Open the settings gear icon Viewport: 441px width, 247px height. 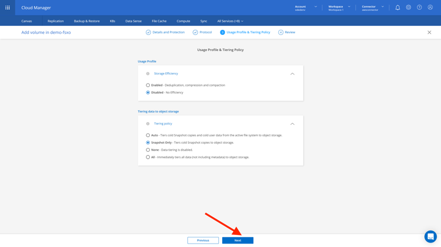pos(408,7)
